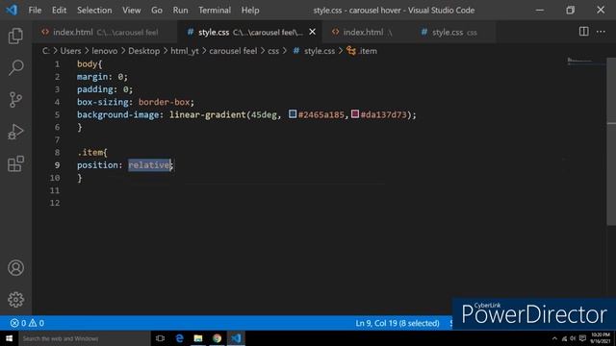Image resolution: width=616 pixels, height=346 pixels.
Task: Click the #2465a185 color swatch
Action: (x=293, y=113)
